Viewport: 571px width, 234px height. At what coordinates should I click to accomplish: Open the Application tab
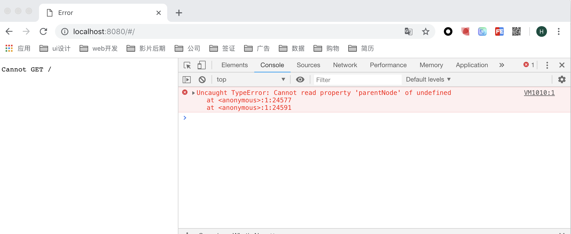472,65
